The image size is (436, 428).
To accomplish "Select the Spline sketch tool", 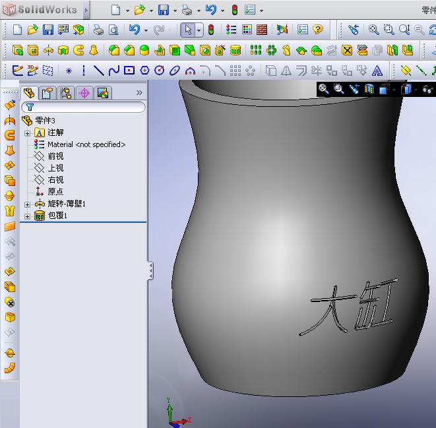I will (x=114, y=71).
